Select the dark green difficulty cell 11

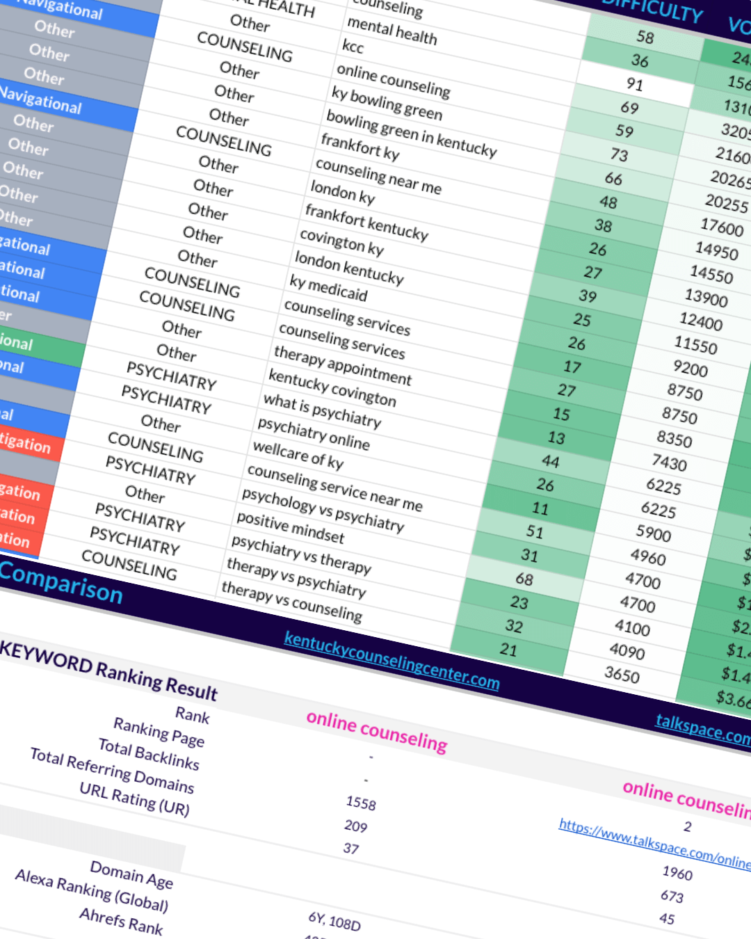540,508
